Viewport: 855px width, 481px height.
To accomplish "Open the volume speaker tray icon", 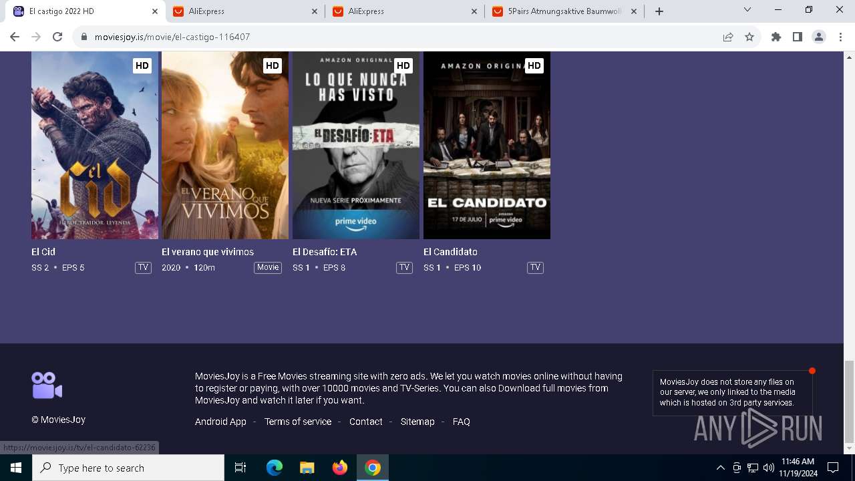I will click(769, 468).
